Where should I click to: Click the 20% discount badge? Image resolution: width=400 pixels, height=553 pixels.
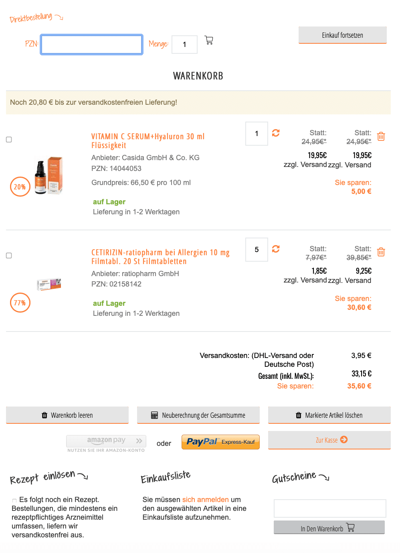(20, 187)
